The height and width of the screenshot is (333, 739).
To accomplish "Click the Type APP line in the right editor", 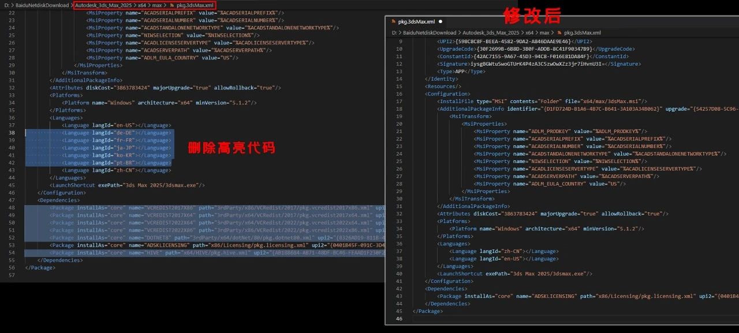I will pos(461,71).
